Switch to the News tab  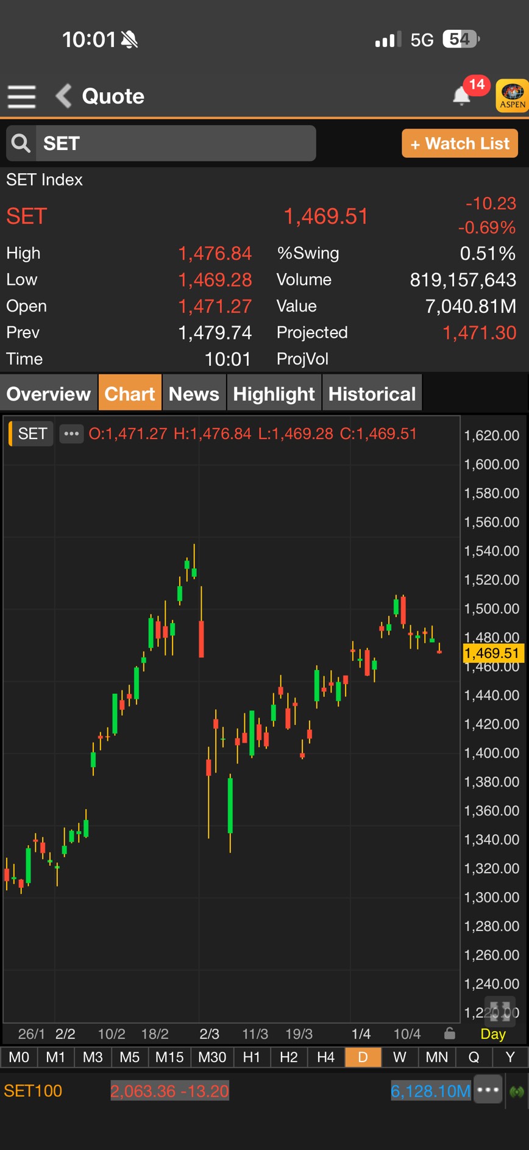click(194, 394)
